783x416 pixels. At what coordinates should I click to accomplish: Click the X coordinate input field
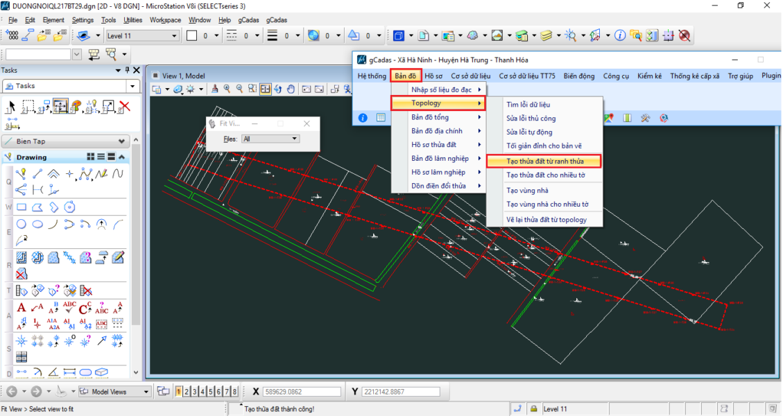(x=302, y=392)
